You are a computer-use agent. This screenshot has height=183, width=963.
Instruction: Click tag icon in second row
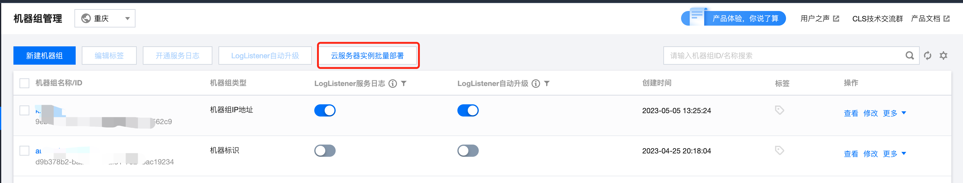coord(779,150)
